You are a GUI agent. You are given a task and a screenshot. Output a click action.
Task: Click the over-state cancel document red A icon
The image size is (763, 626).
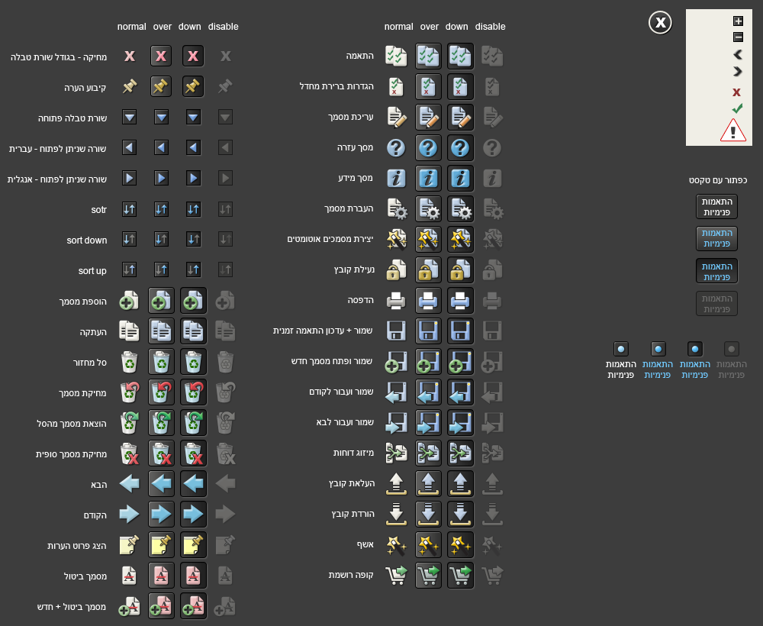[161, 576]
